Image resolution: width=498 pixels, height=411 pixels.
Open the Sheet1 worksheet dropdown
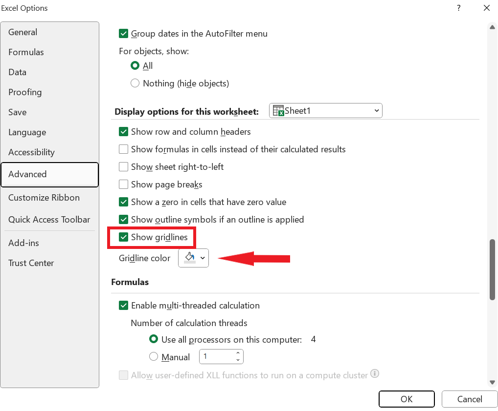[376, 111]
